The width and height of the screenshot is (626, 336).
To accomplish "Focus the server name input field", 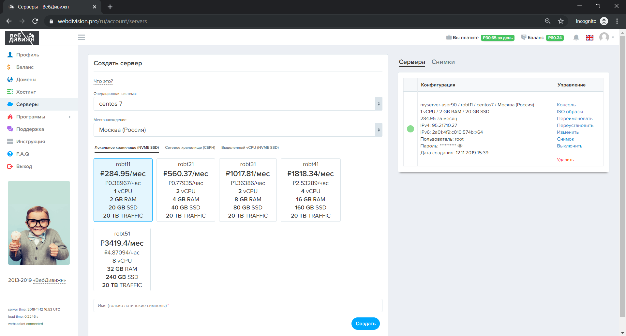I will click(x=238, y=306).
